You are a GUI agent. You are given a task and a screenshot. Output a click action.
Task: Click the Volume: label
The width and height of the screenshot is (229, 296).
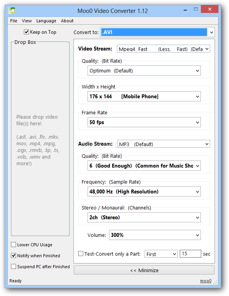click(x=97, y=235)
